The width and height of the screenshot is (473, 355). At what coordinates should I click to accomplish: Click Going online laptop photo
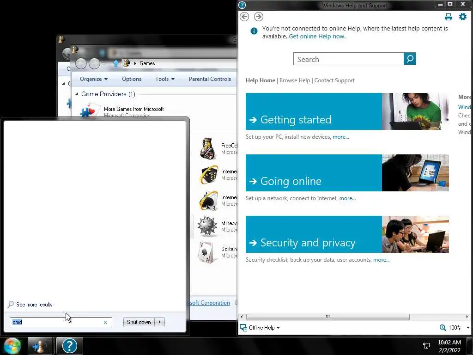pos(415,173)
